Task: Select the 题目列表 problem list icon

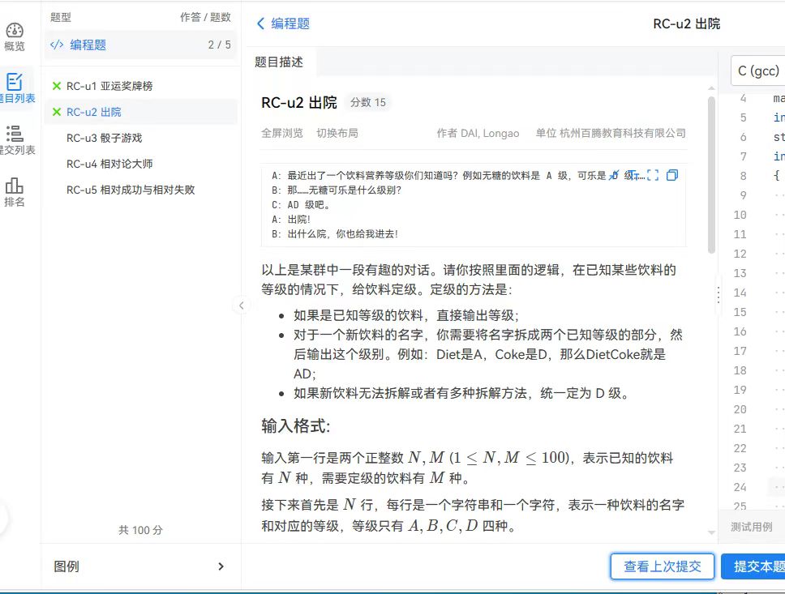Action: [15, 88]
